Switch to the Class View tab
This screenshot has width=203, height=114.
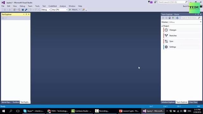pyautogui.click(x=193, y=102)
